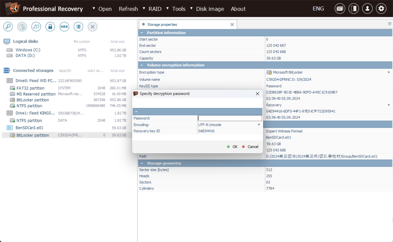Viewport: 393px width, 242px height.
Task: Select BitLocker partition 952.86 GB row
Action: [x=67, y=100]
